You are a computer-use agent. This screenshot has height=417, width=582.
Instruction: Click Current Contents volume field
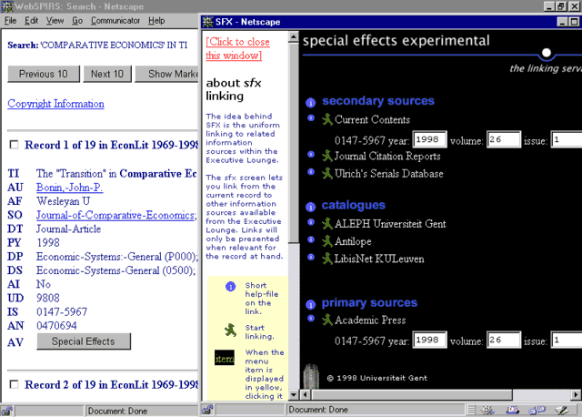[x=504, y=139]
